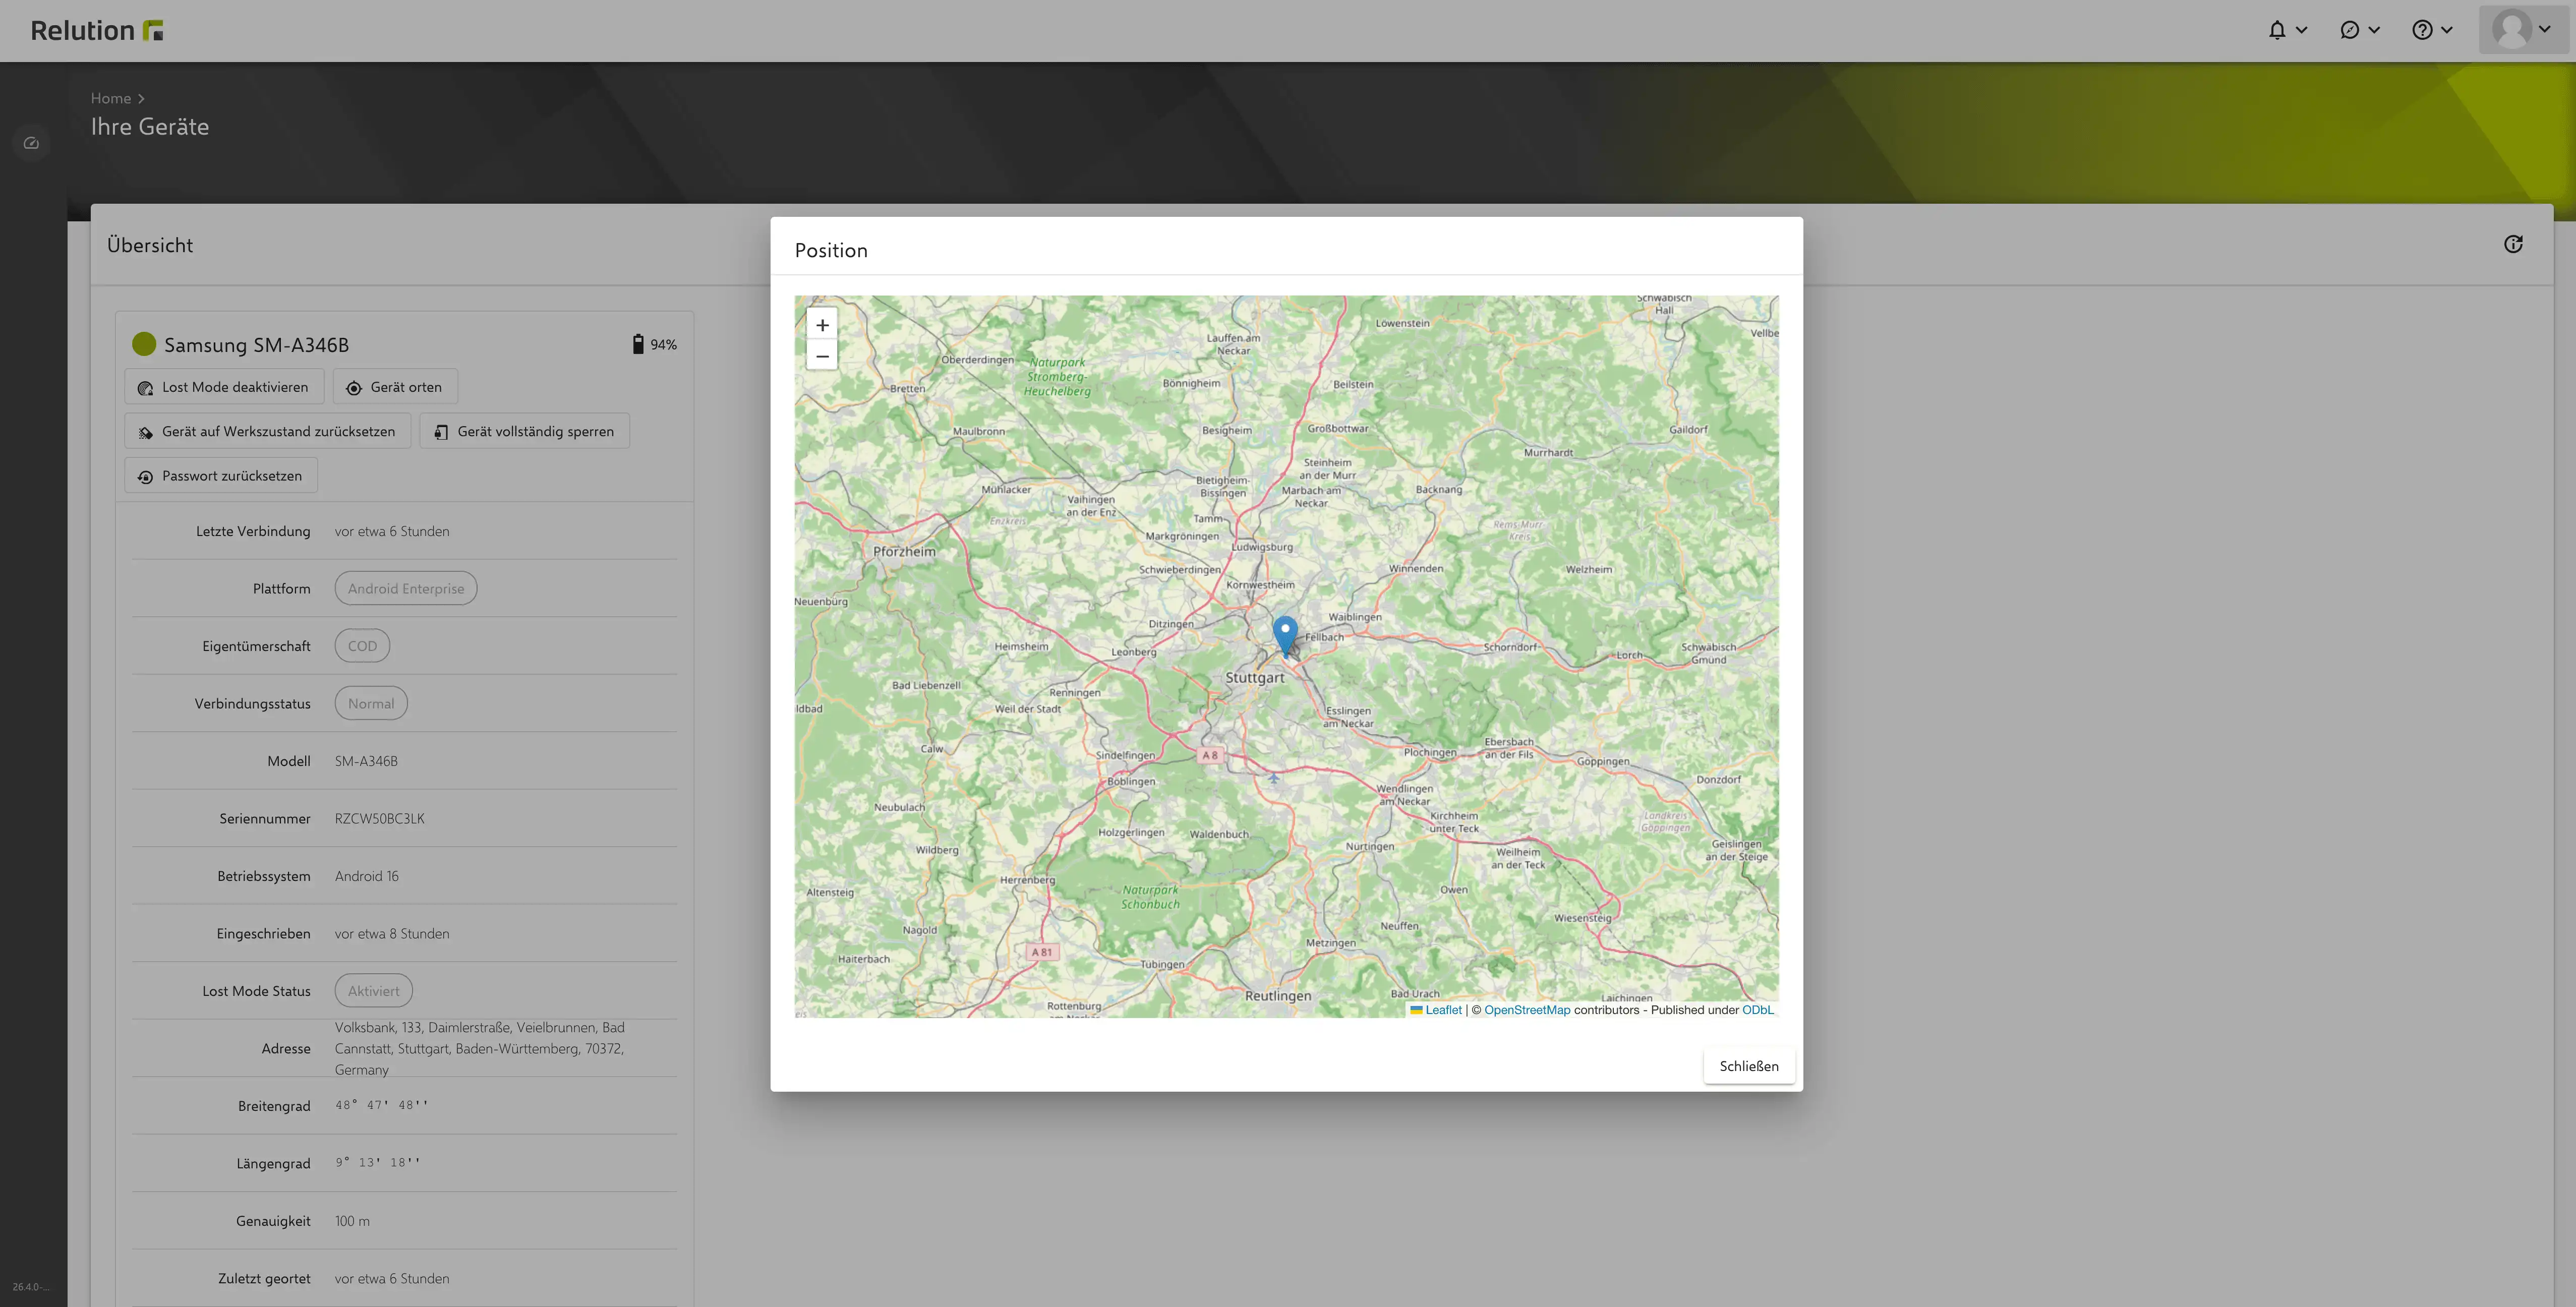The width and height of the screenshot is (2576, 1307).
Task: Click the battery 94% icon
Action: click(x=638, y=344)
